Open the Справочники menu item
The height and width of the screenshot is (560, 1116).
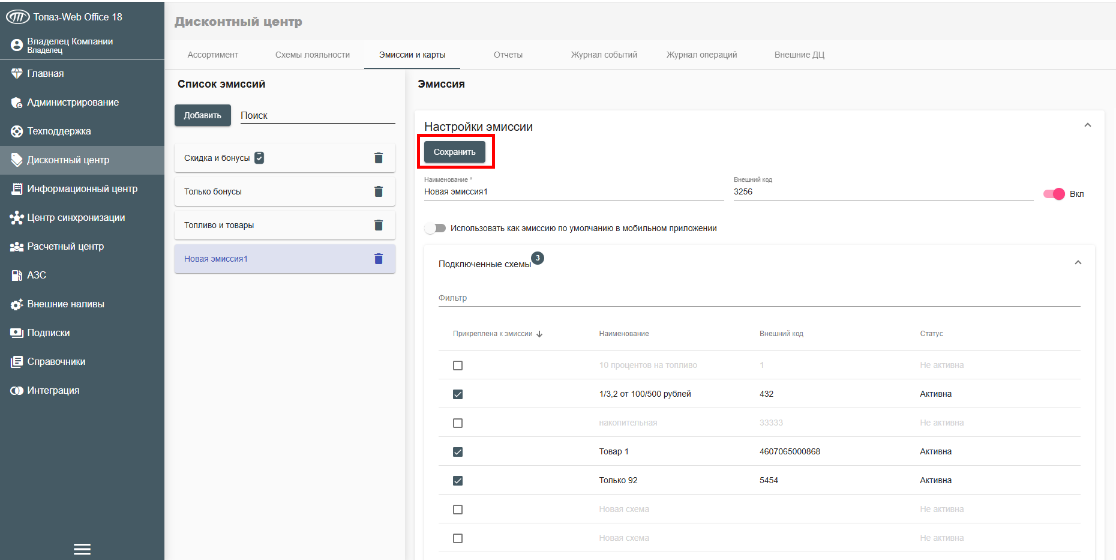(x=82, y=362)
